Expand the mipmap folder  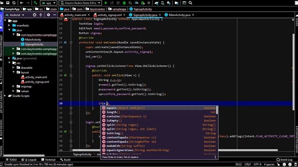(14, 86)
